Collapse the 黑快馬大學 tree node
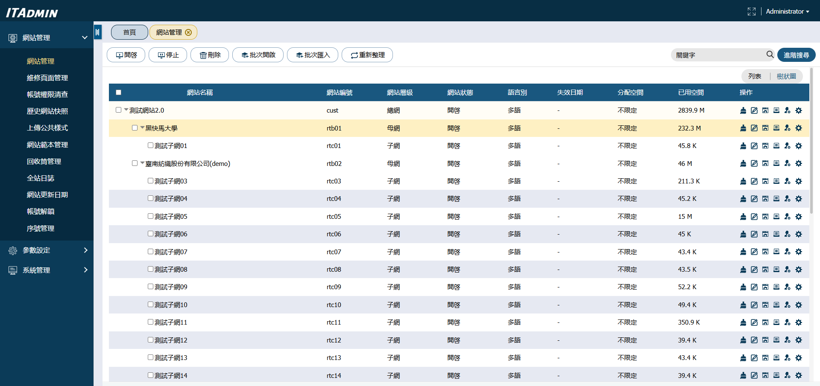The height and width of the screenshot is (386, 820). coord(142,128)
